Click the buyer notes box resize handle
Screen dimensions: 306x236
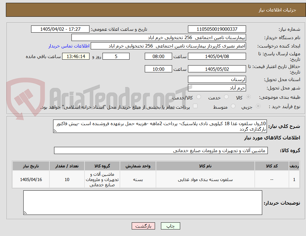click(x=25, y=213)
